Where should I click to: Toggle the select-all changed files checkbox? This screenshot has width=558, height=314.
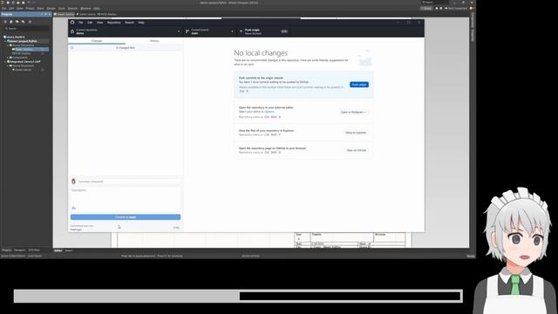point(71,47)
